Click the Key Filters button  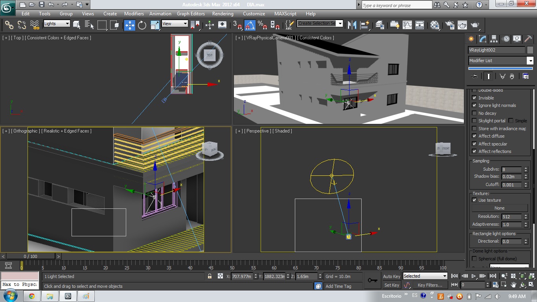(x=430, y=285)
